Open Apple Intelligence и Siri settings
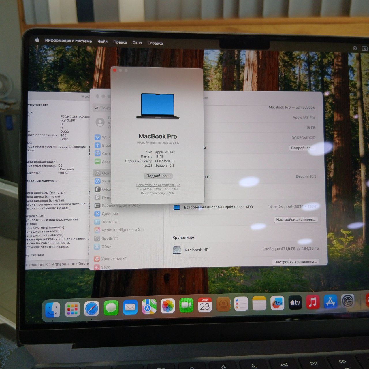Image resolution: width=369 pixels, height=369 pixels. [x=119, y=230]
